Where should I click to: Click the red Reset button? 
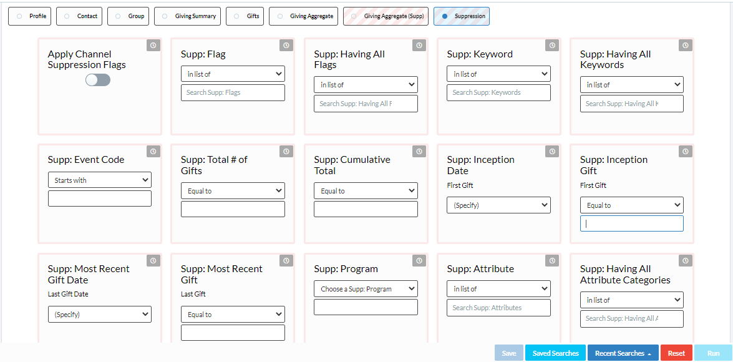(x=676, y=353)
